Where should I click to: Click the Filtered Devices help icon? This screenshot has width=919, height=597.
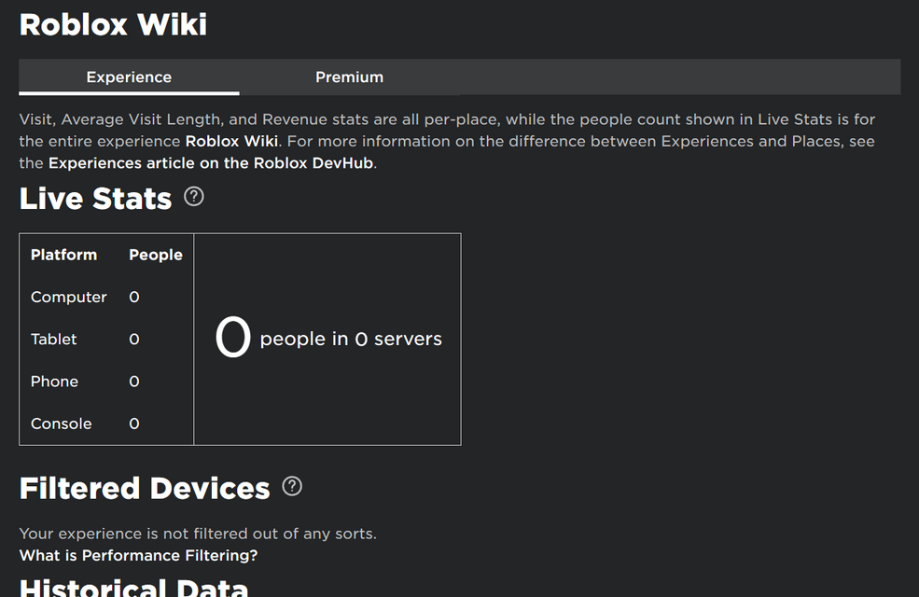pyautogui.click(x=292, y=486)
